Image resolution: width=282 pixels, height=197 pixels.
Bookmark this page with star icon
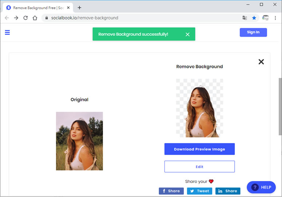pyautogui.click(x=254, y=18)
